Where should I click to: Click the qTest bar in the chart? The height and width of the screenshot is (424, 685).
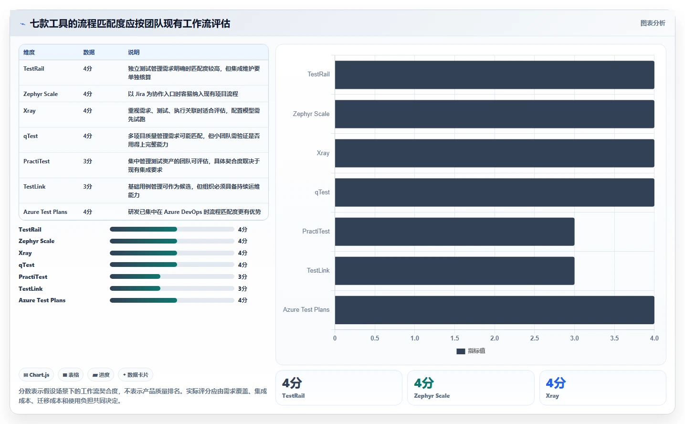coord(495,192)
